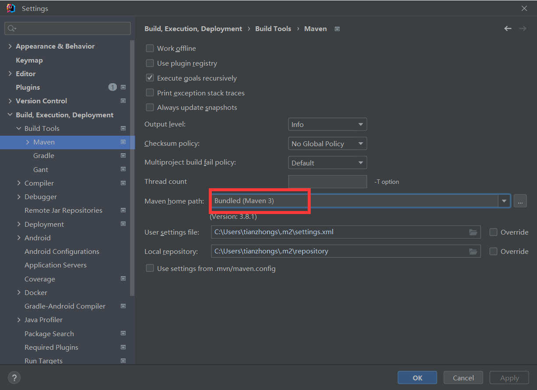Open the Checksum policy dropdown
Viewport: 537px width, 390px height.
(327, 144)
